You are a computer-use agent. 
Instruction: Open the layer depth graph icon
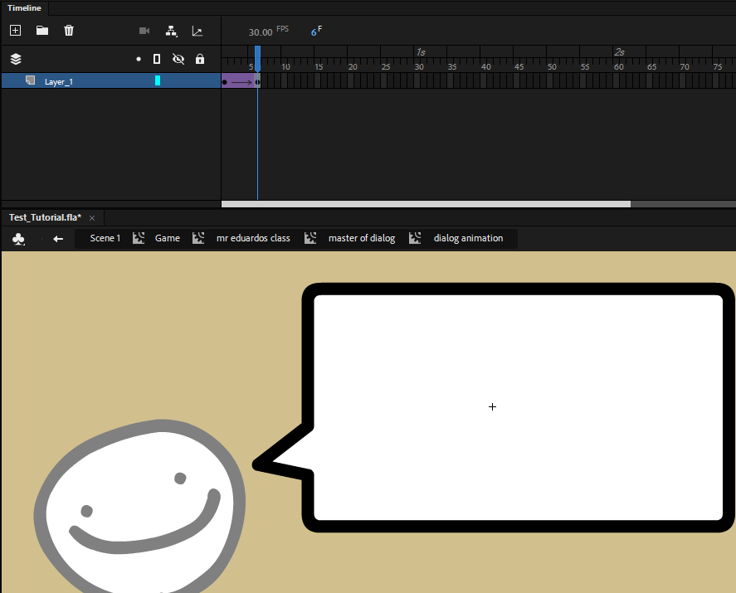click(197, 32)
